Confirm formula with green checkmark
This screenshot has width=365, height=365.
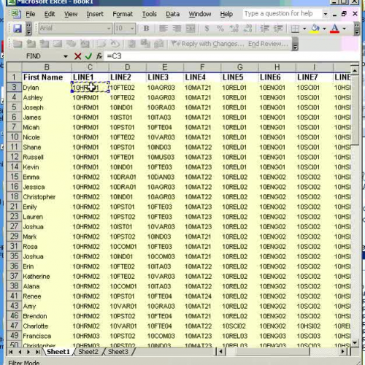[88, 56]
